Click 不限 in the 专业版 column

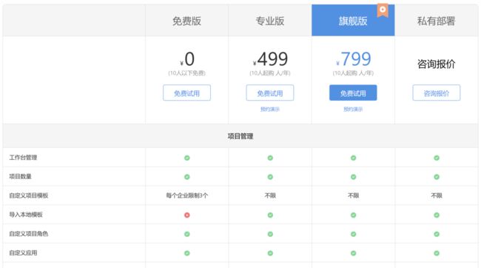pos(270,195)
